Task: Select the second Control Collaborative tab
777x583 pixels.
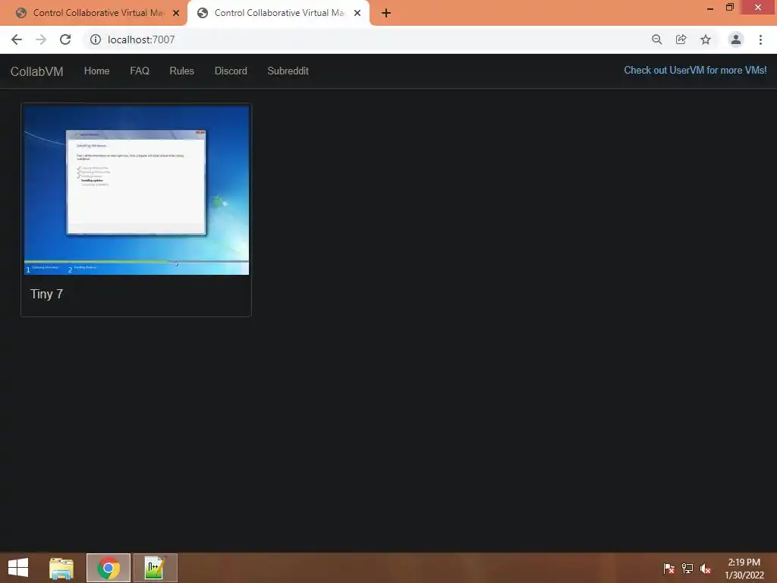Action: (x=278, y=14)
